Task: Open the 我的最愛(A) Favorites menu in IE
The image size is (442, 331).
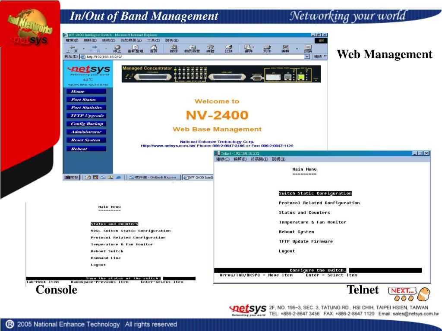Action: click(x=131, y=41)
